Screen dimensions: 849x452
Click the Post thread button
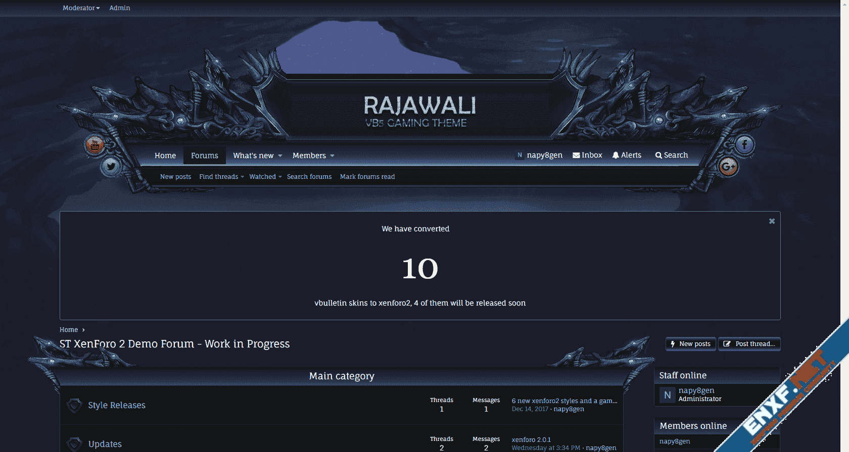point(749,344)
